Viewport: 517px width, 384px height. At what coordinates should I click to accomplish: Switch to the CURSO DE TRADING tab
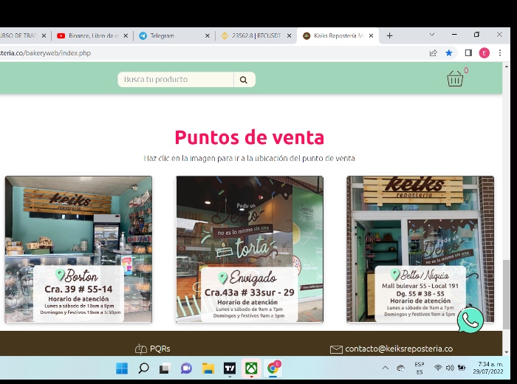pyautogui.click(x=21, y=35)
